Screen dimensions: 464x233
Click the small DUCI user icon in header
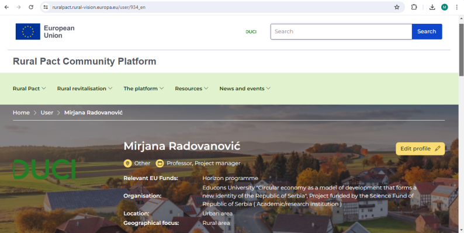251,31
